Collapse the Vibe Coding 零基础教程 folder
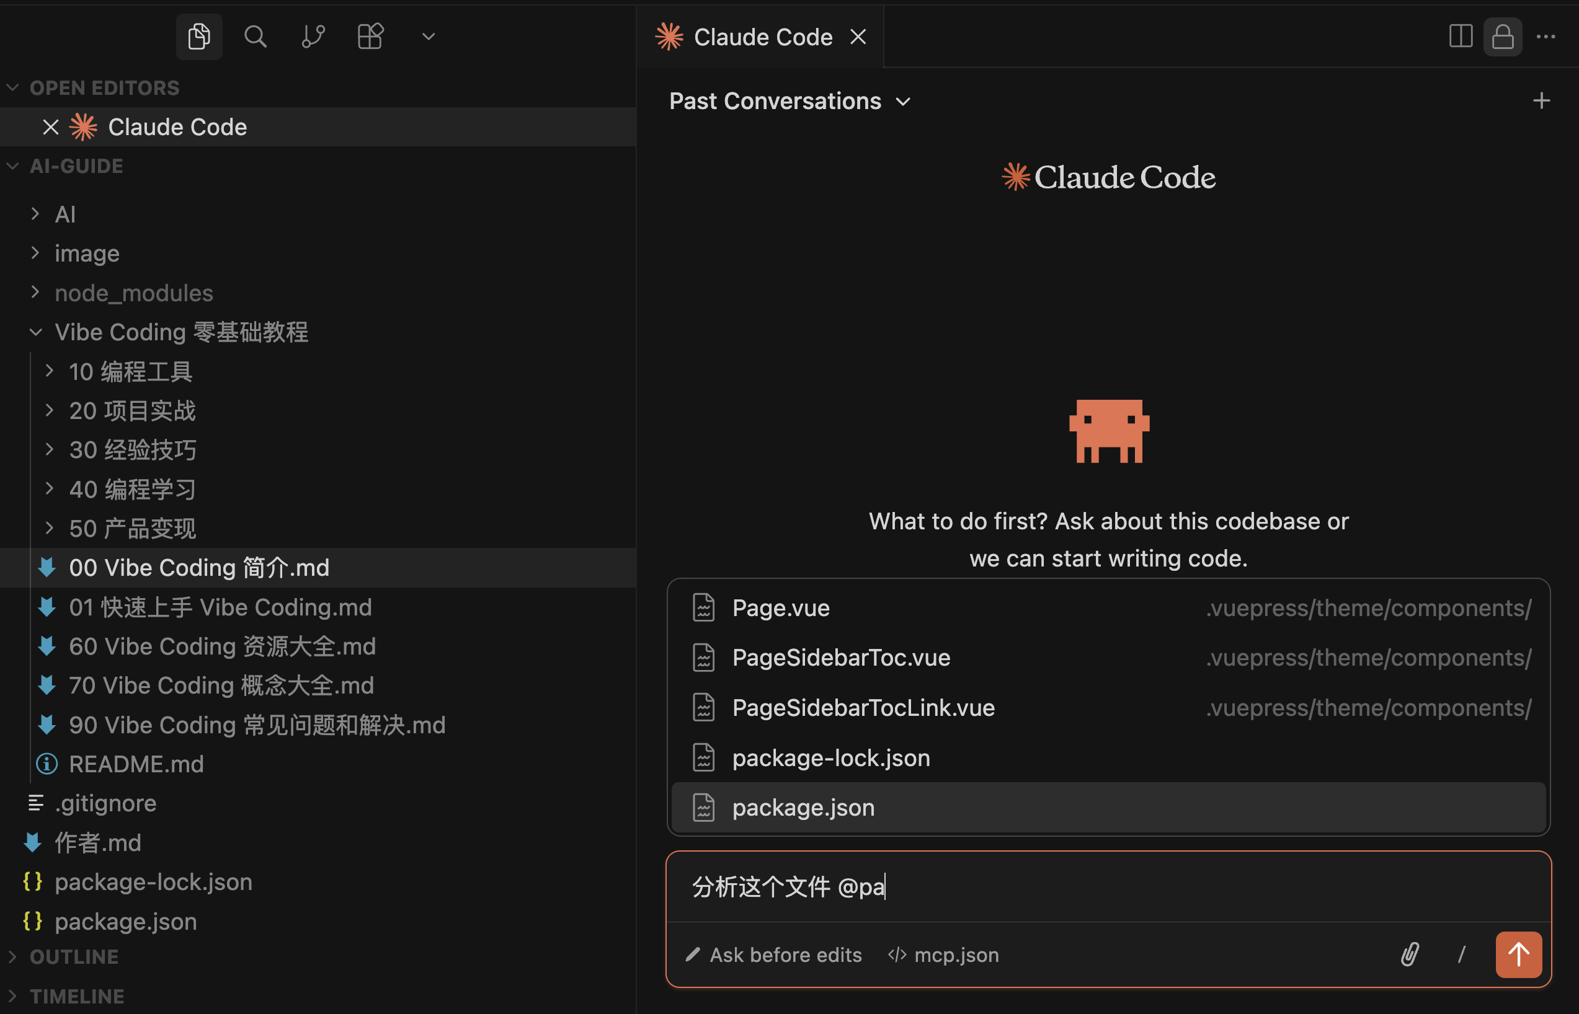 click(x=181, y=332)
